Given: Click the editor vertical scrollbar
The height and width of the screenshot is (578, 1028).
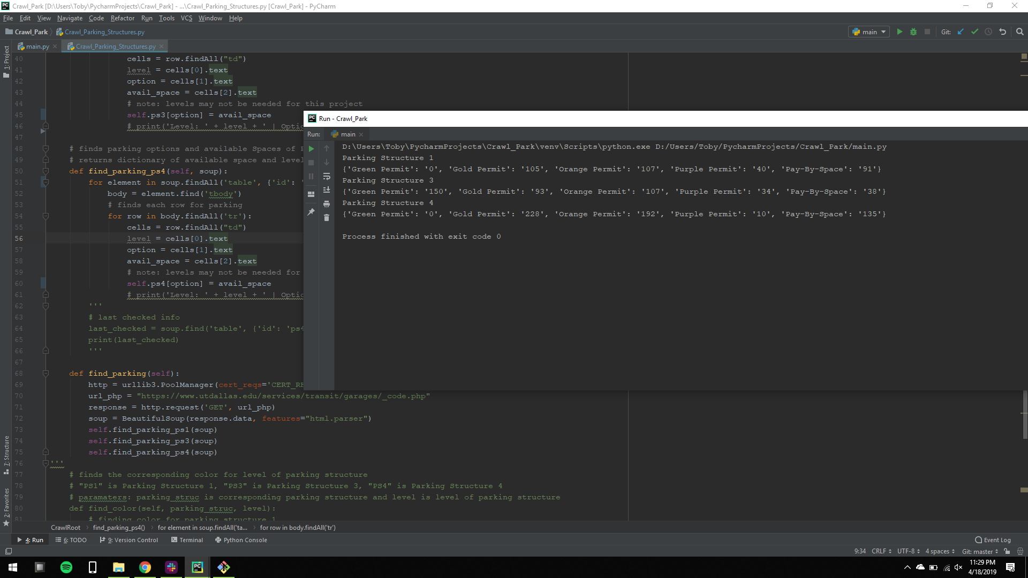Looking at the screenshot, I should [1024, 415].
